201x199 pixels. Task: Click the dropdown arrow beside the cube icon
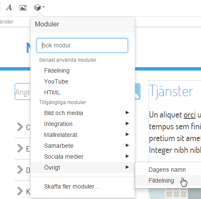point(44,7)
